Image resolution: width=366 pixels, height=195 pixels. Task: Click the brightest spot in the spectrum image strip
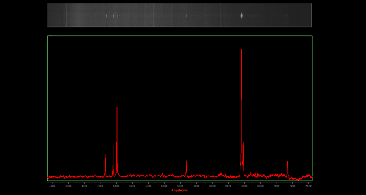tap(241, 15)
